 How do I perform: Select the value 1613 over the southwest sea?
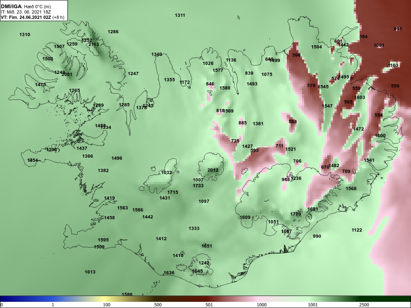90,272
